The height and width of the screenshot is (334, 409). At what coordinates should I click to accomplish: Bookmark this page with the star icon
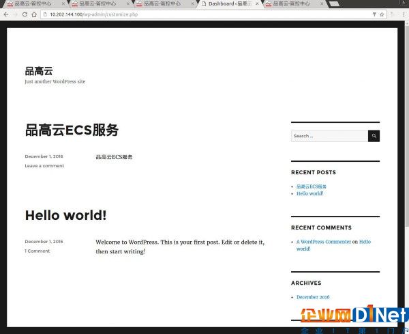click(382, 14)
